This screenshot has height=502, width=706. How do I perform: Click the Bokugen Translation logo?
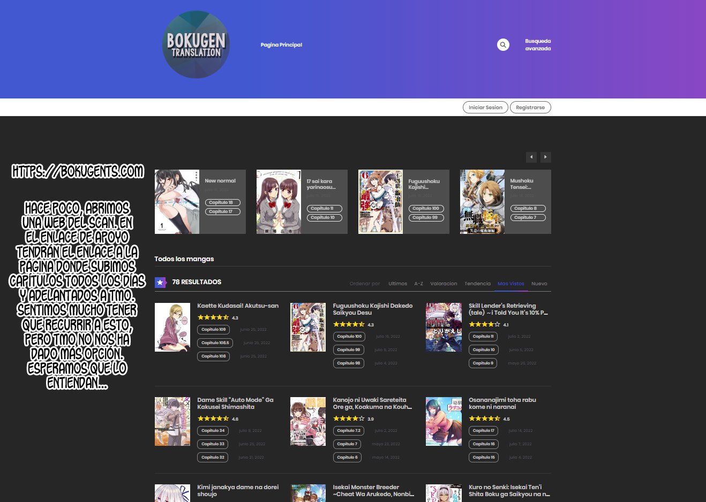(x=196, y=45)
